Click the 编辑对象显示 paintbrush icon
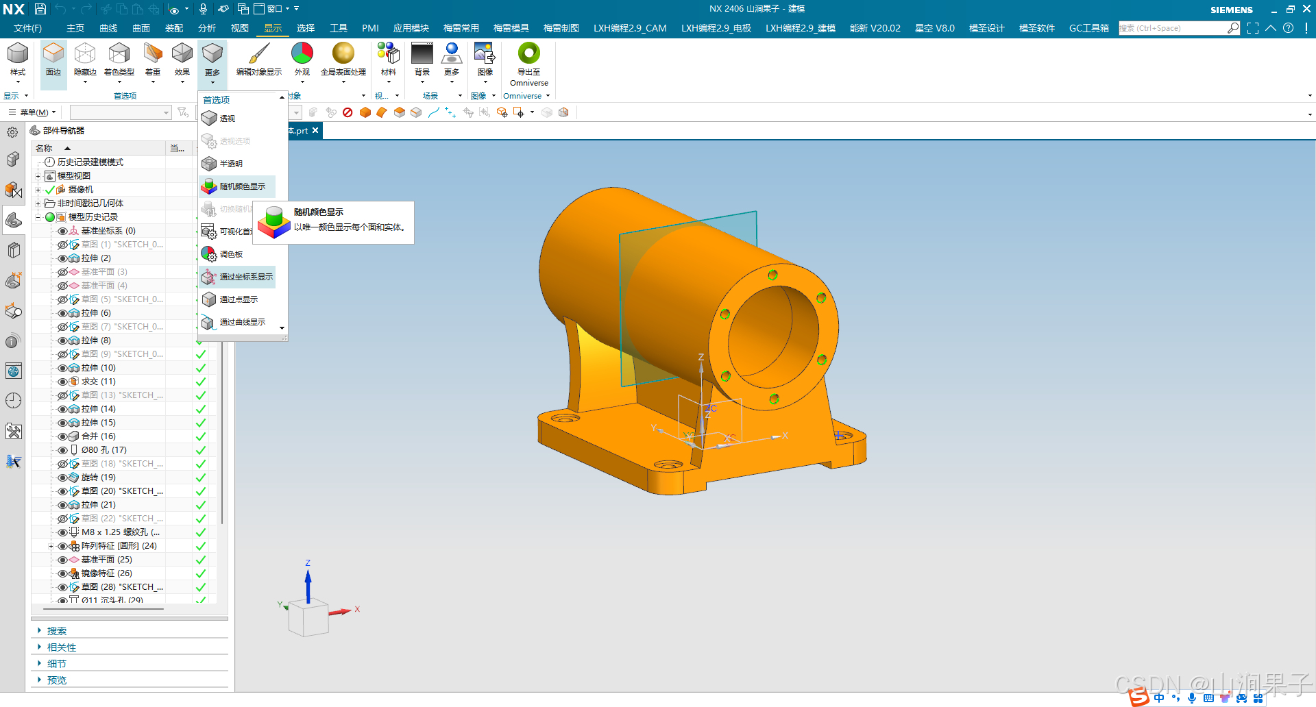The height and width of the screenshot is (707, 1316). tap(259, 53)
